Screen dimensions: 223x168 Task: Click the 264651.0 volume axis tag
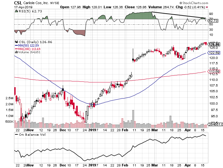(215, 124)
